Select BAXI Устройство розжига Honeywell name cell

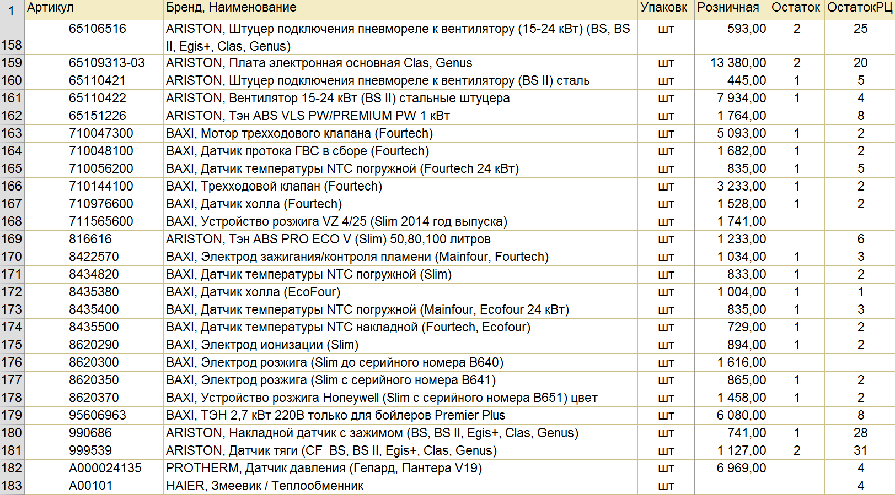[x=400, y=398]
